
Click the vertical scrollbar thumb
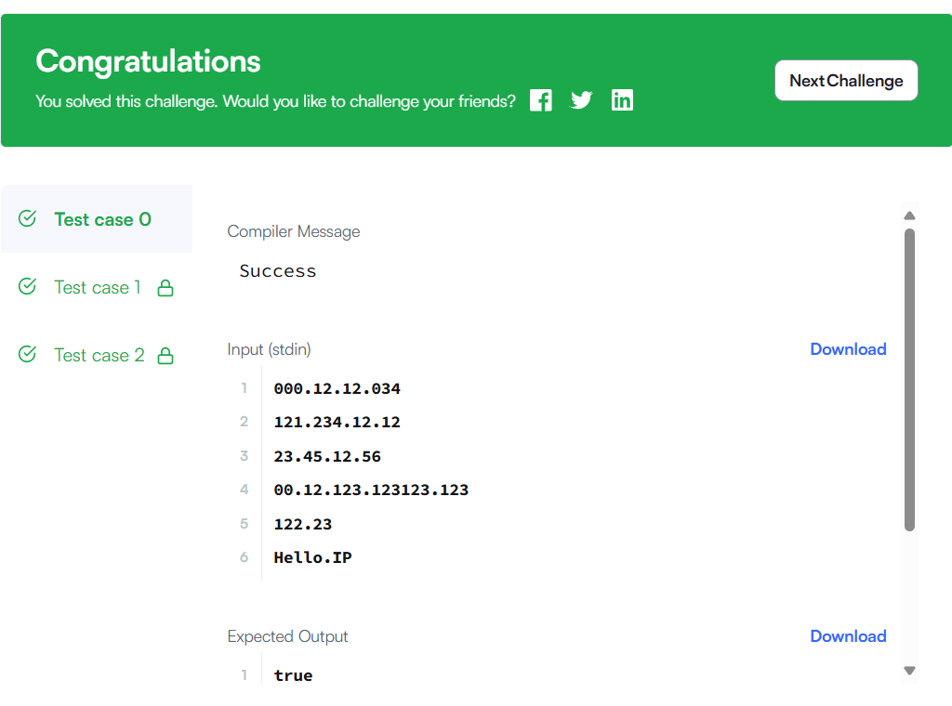[909, 380]
